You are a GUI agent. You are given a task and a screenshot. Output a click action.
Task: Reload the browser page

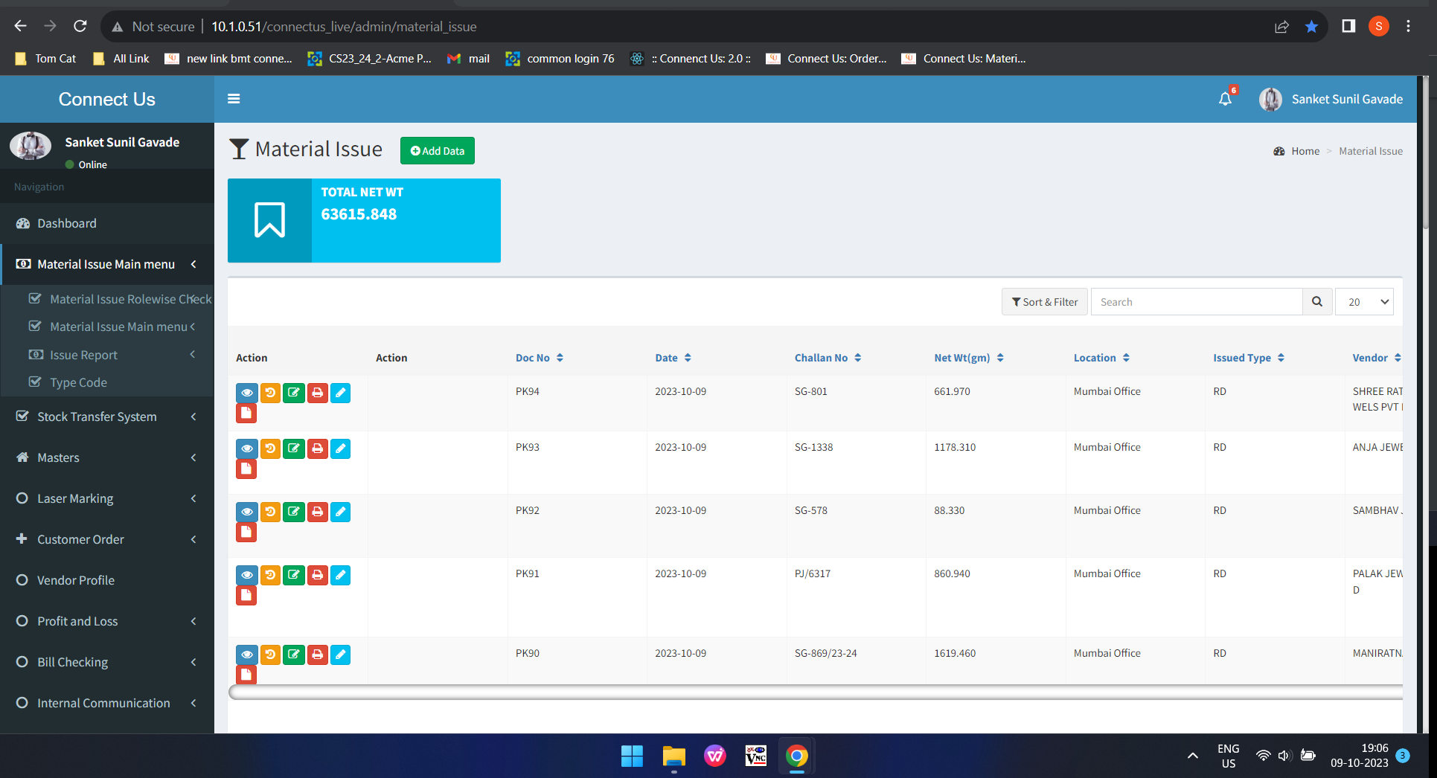[80, 27]
